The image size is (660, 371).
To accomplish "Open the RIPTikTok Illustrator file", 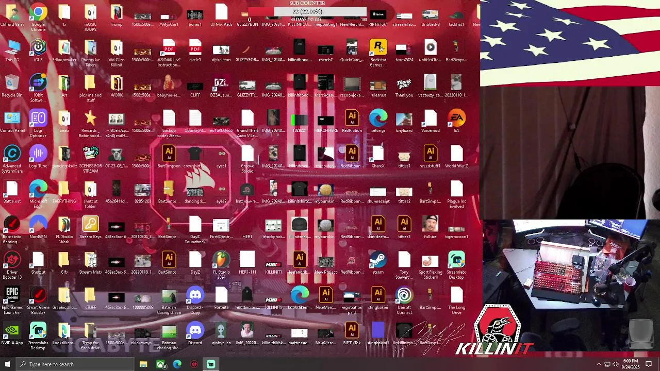I will [352, 334].
